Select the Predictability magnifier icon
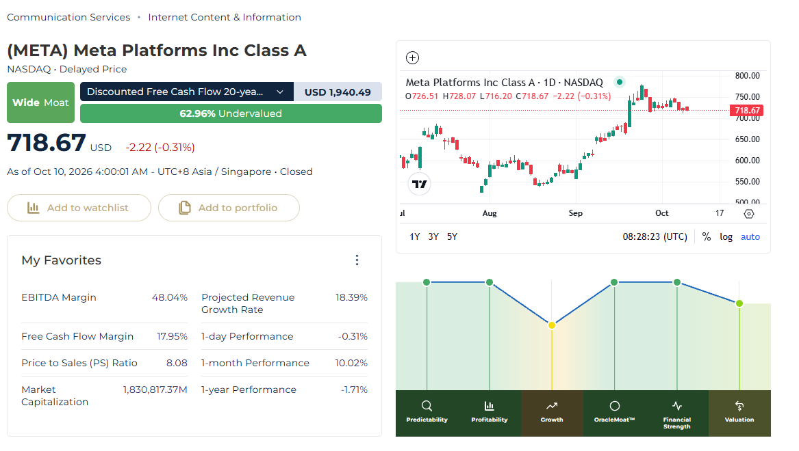 [x=427, y=406]
